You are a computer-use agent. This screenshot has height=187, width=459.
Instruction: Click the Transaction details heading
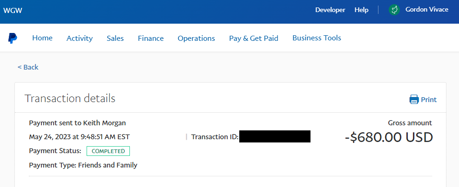click(x=70, y=99)
